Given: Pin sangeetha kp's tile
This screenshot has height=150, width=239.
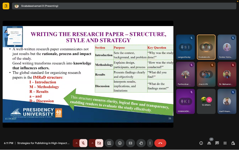Looking at the screenshot, I should coord(182,47).
